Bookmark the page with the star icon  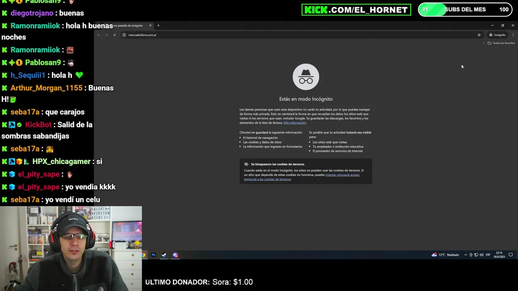[x=479, y=35]
